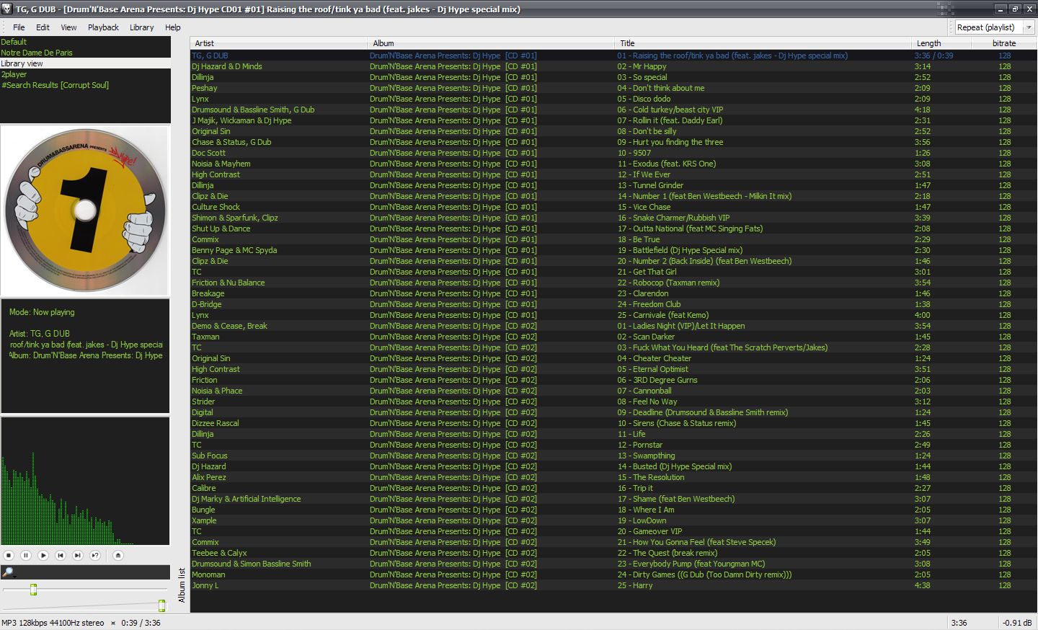Image resolution: width=1038 pixels, height=630 pixels.
Task: Select track '07 - Cannonball'
Action: click(x=644, y=391)
